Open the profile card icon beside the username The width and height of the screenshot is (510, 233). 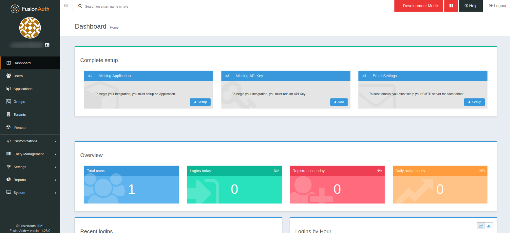click(47, 45)
